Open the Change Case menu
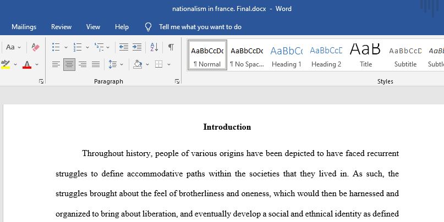Viewport: 444px width, 222px height. tap(13, 47)
